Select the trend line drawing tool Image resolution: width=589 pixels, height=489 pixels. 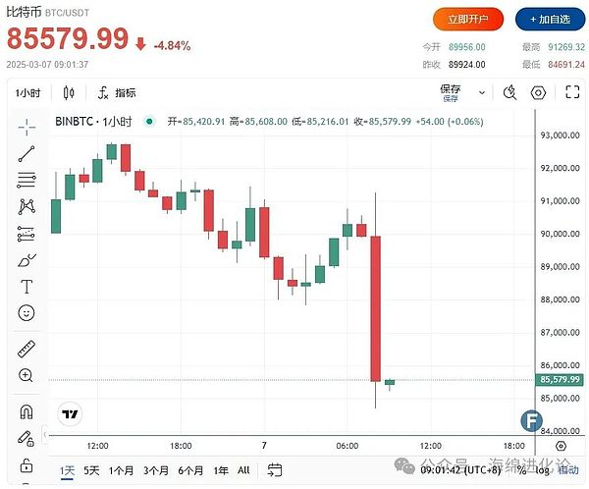(27, 153)
